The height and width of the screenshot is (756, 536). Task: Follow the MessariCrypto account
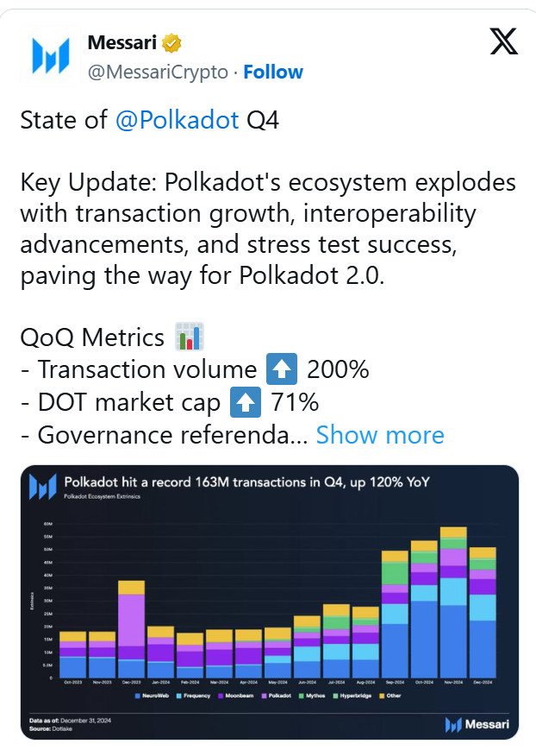tap(273, 72)
